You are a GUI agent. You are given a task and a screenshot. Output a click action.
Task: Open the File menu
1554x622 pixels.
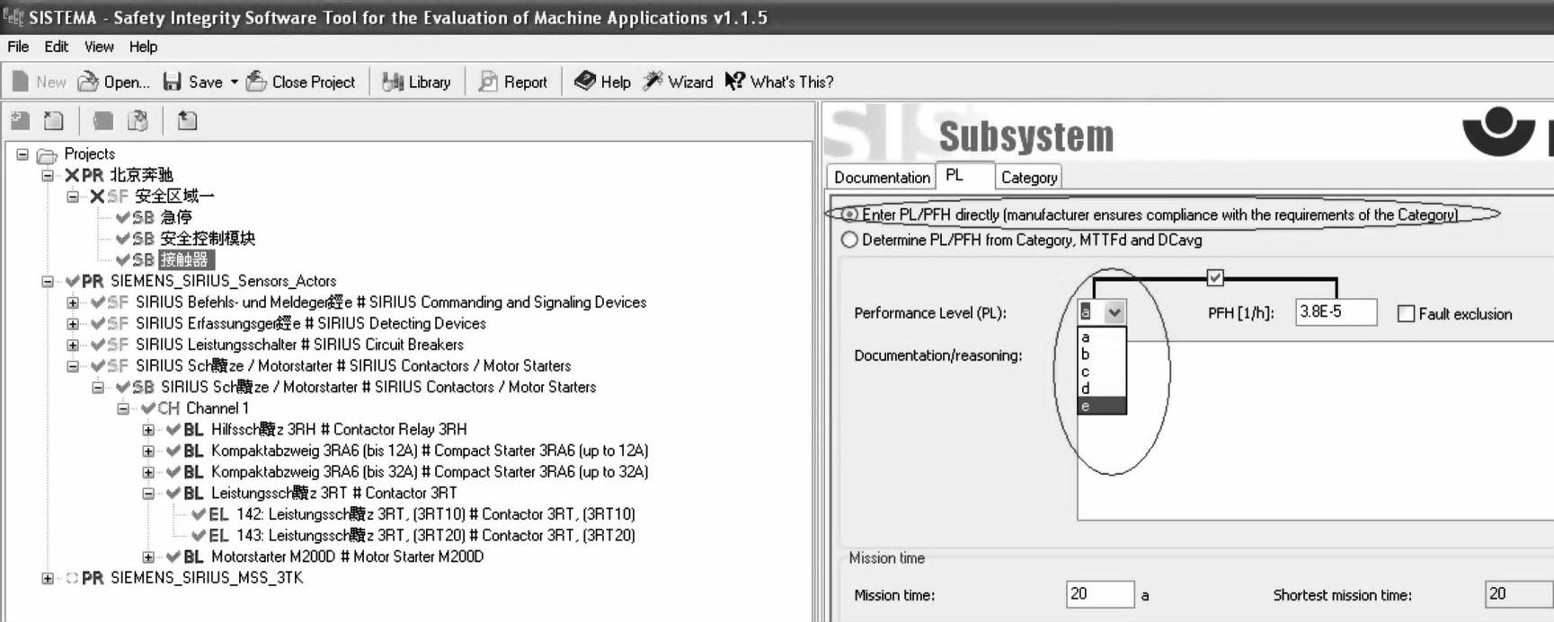coord(18,47)
